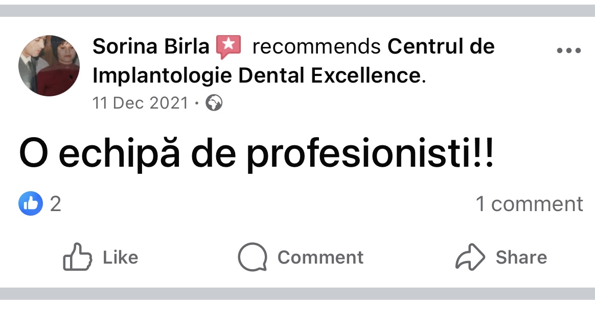Viewport: 595px width, 310px height.
Task: View the 2 reactions count
Action: [x=55, y=204]
